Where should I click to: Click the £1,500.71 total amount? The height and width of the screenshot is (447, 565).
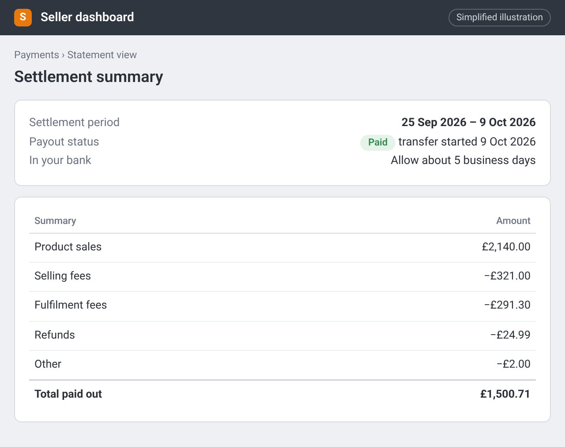[x=505, y=394]
